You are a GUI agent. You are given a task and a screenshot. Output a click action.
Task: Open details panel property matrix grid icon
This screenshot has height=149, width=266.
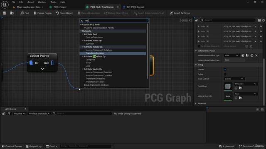(259, 20)
